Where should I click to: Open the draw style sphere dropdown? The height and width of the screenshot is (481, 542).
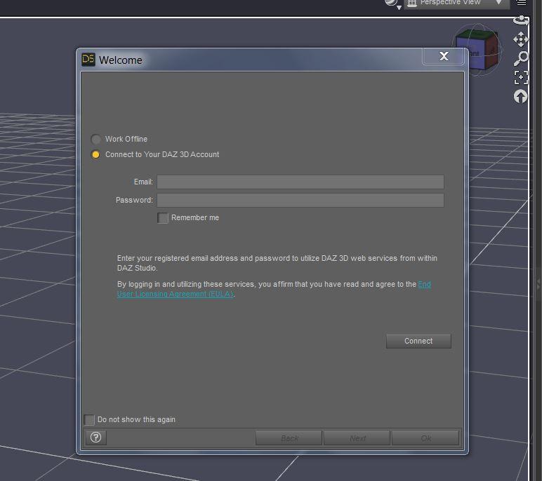pyautogui.click(x=393, y=4)
